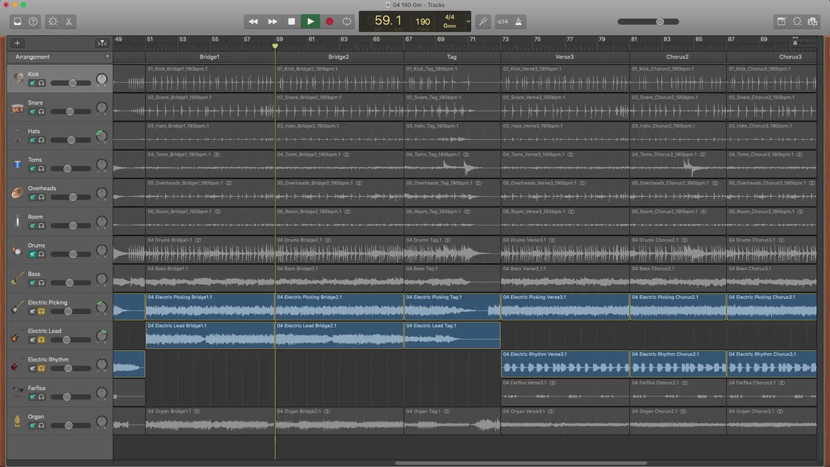
Task: Open the tuner
Action: point(483,21)
